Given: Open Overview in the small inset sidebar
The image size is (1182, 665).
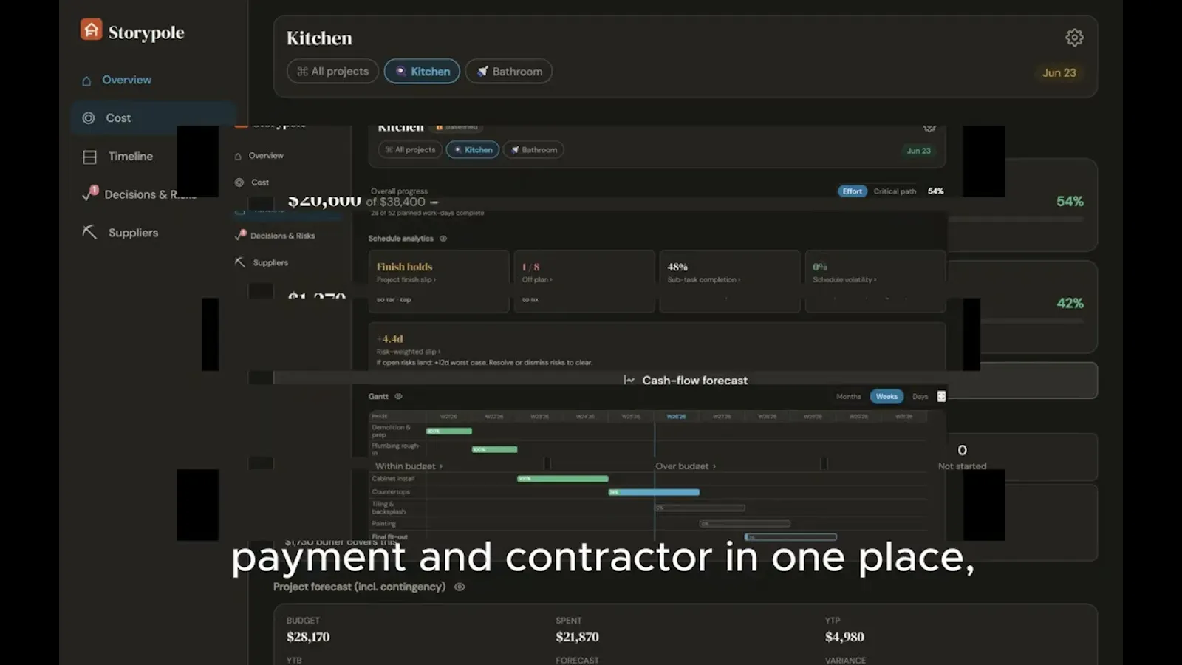Looking at the screenshot, I should point(266,156).
